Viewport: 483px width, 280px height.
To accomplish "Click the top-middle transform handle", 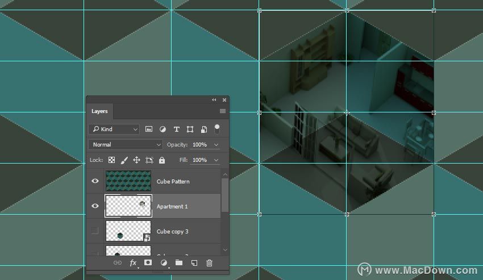I will click(347, 11).
